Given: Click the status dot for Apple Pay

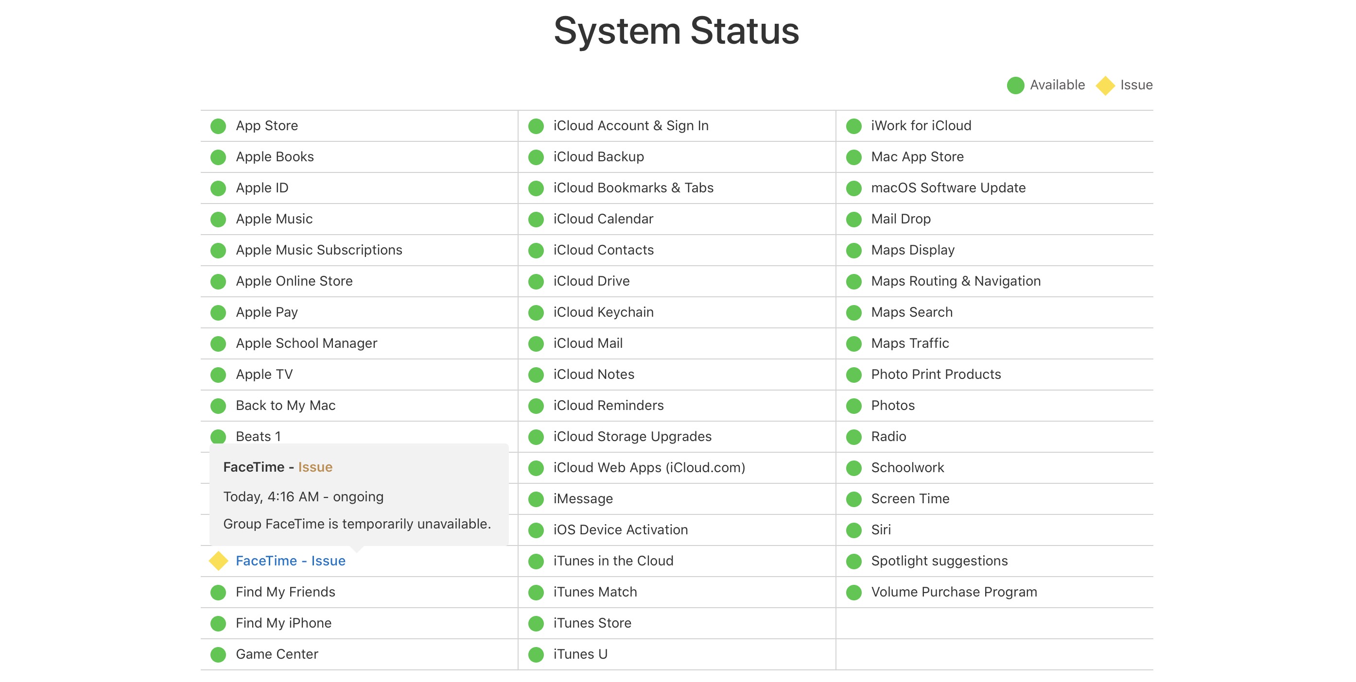Looking at the screenshot, I should 218,313.
